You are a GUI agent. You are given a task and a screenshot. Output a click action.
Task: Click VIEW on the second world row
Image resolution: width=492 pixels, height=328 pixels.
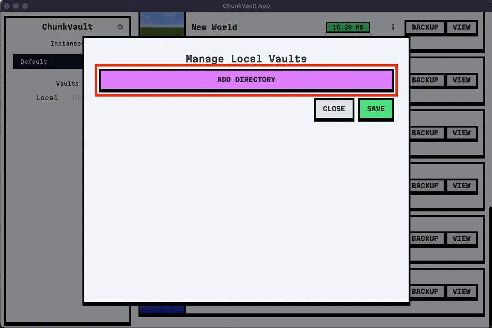[461, 80]
